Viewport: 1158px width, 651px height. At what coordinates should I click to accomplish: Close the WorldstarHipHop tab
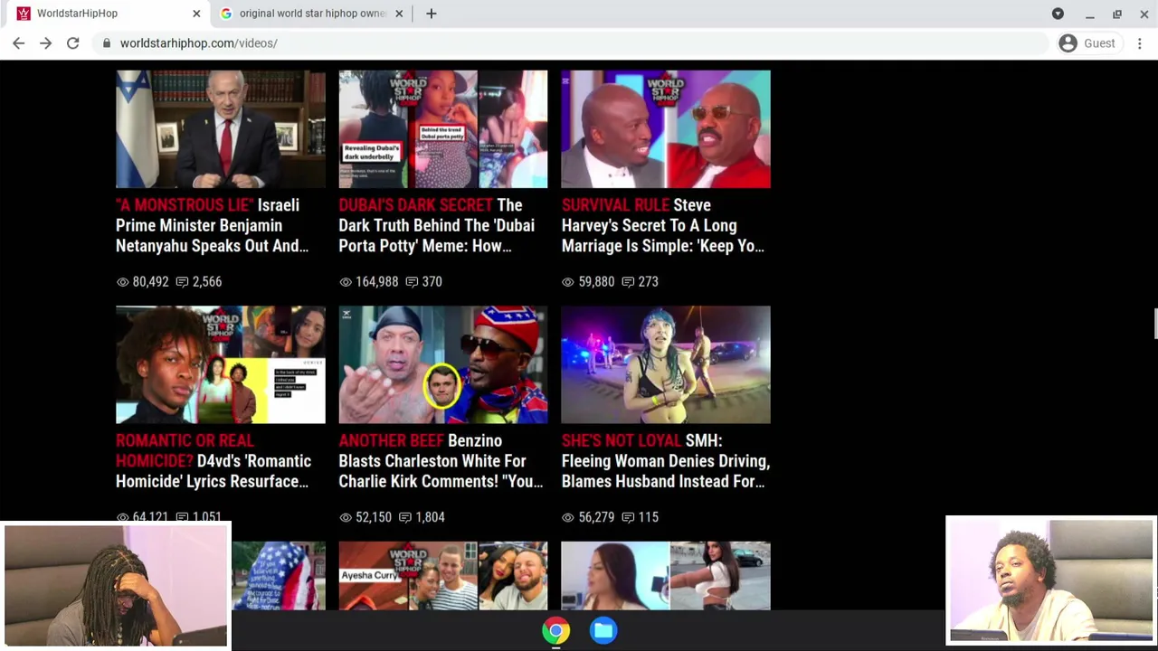(x=196, y=14)
